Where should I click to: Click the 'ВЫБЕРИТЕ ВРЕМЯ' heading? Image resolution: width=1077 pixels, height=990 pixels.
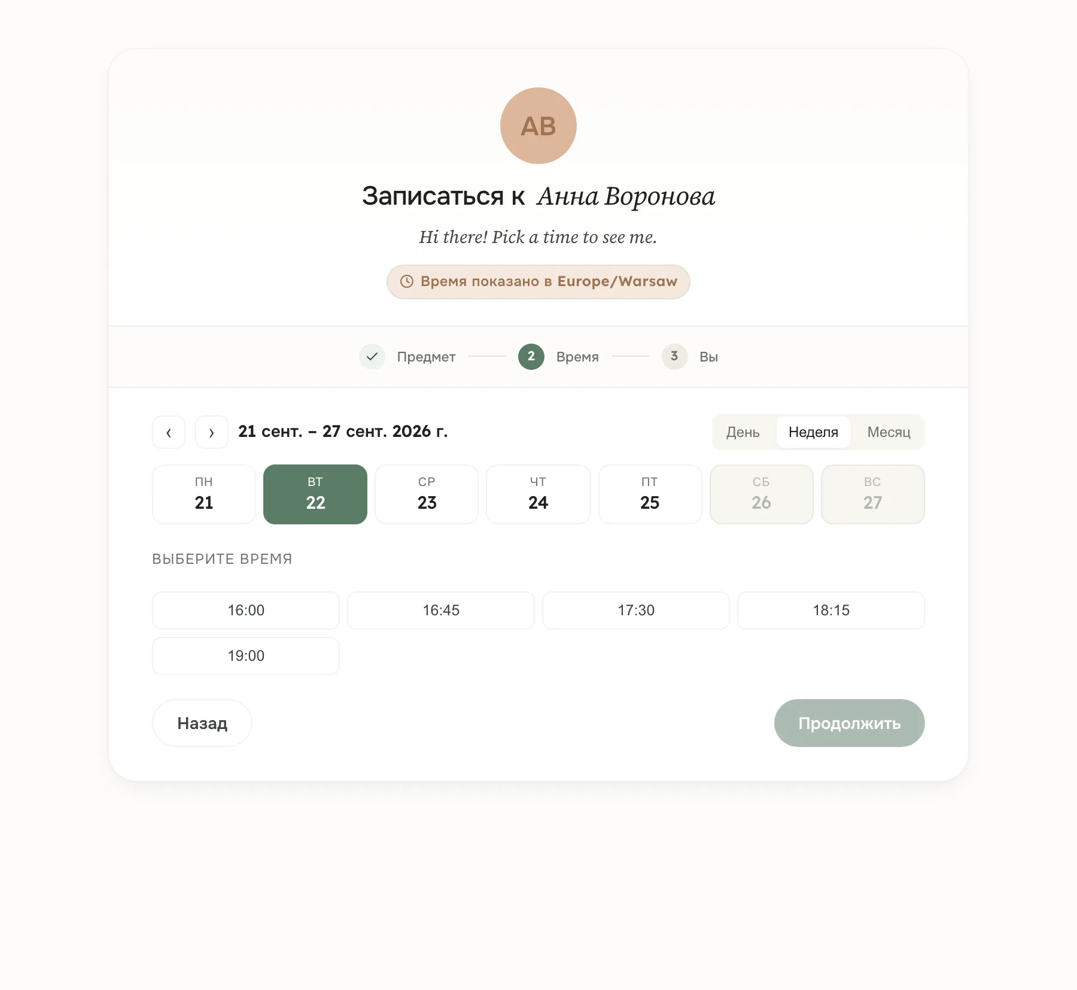click(x=222, y=559)
